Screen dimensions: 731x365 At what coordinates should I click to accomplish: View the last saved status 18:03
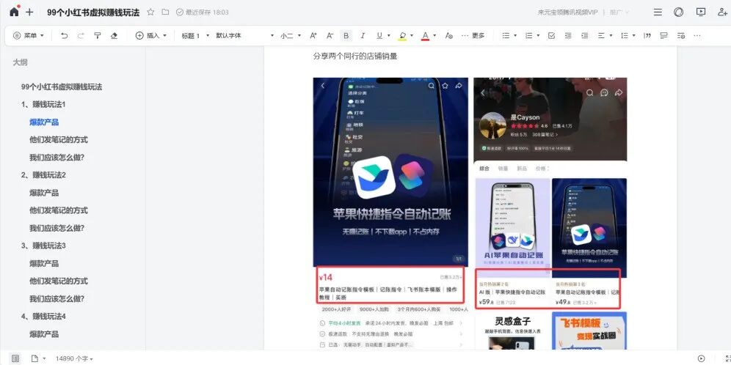tap(203, 12)
